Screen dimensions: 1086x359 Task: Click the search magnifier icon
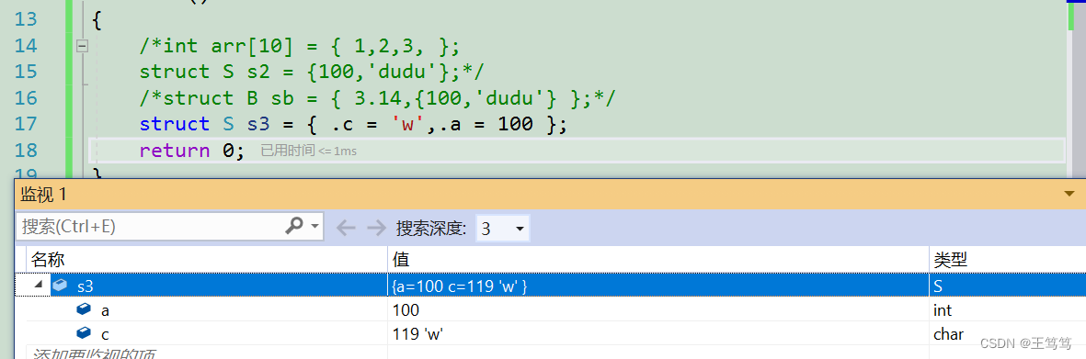pos(295,226)
